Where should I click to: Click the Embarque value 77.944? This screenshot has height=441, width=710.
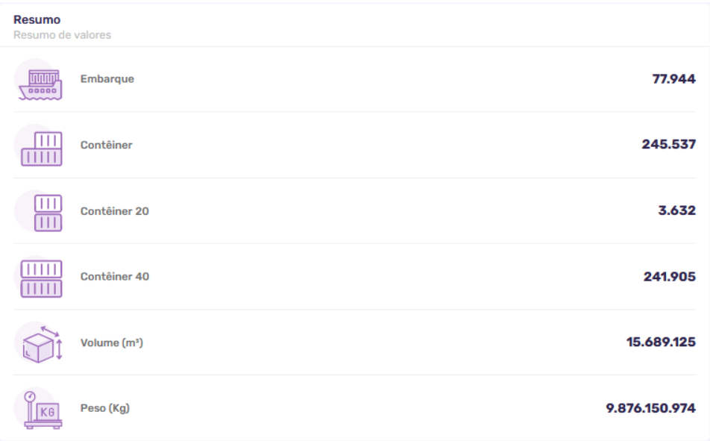point(673,79)
